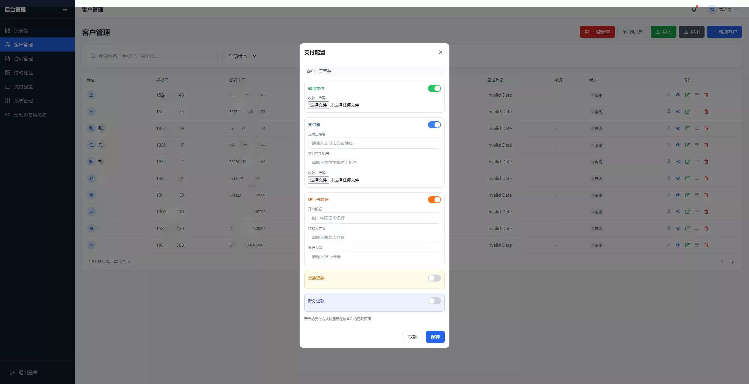Click payment card icon in fifth row
This screenshot has width=749, height=384.
[697, 162]
